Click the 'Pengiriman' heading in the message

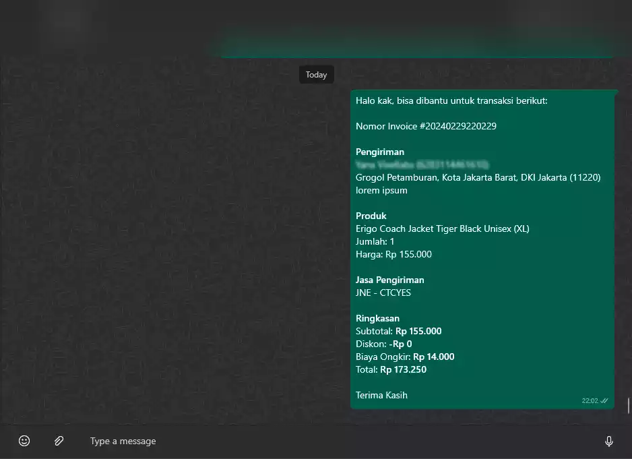pyautogui.click(x=380, y=152)
